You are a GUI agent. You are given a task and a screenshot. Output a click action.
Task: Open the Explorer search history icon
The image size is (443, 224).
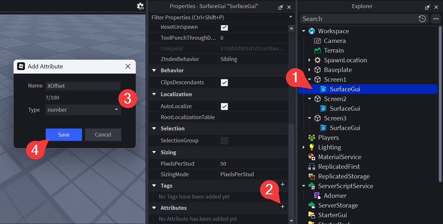coord(422,19)
